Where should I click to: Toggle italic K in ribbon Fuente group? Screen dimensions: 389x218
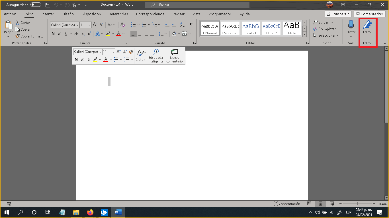[59, 34]
